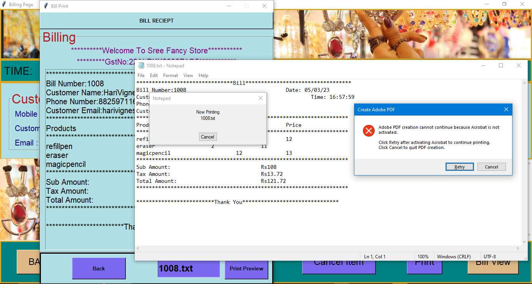The width and height of the screenshot is (532, 284).
Task: Click the Bill Print window icon
Action: click(x=46, y=6)
